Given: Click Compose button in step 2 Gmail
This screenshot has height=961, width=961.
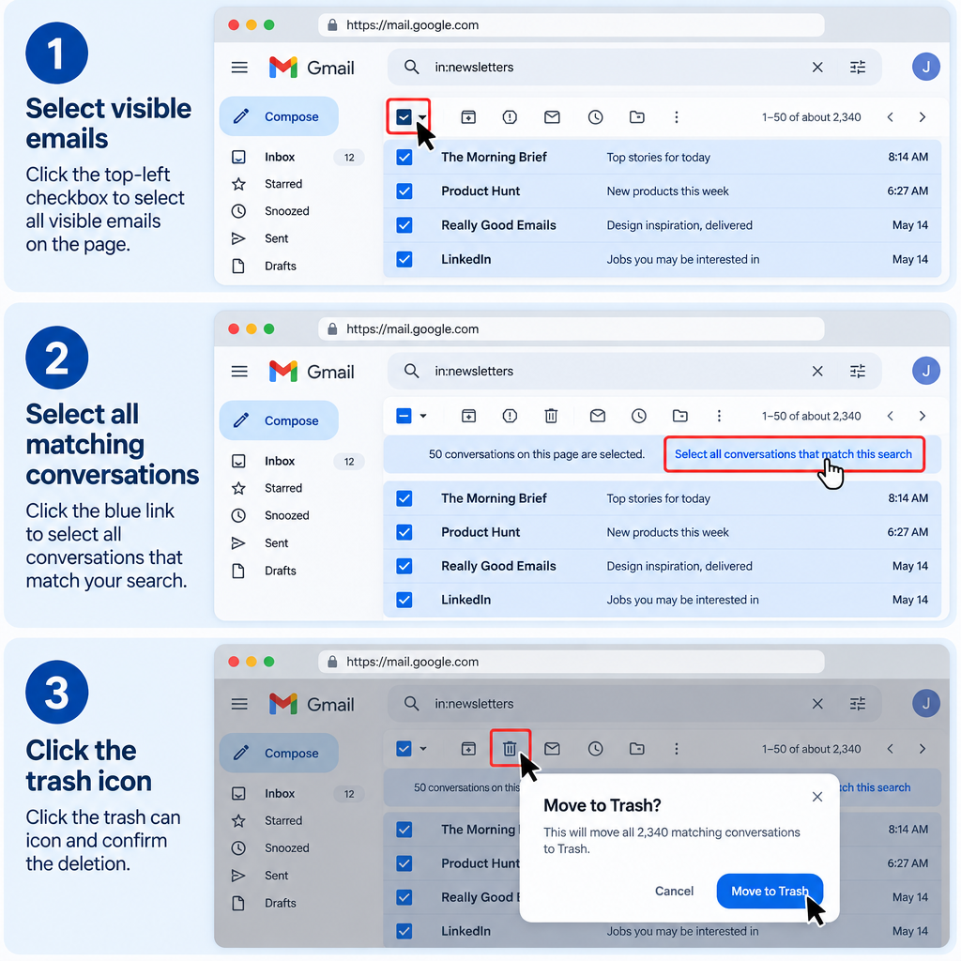Looking at the screenshot, I should (279, 420).
